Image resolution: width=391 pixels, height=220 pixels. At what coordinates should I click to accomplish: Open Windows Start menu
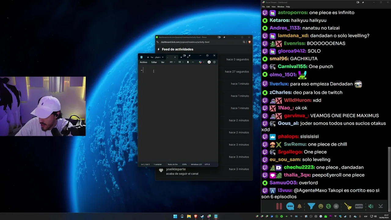pyautogui.click(x=175, y=216)
